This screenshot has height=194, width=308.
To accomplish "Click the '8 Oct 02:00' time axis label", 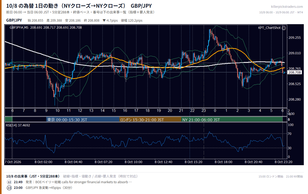I will pyautogui.click(x=44, y=162).
